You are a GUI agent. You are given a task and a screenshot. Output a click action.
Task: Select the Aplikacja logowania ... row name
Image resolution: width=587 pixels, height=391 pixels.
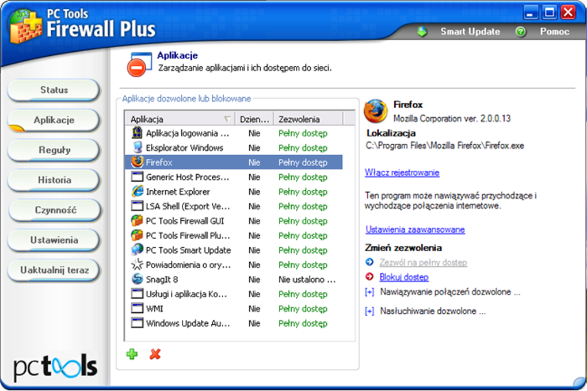(x=188, y=133)
